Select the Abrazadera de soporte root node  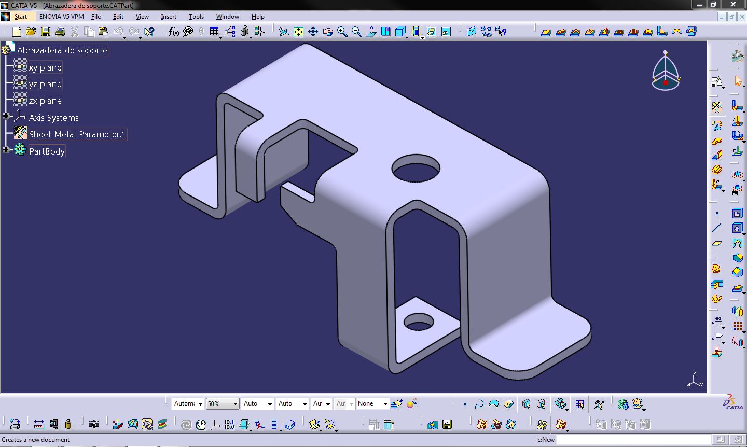tap(62, 50)
